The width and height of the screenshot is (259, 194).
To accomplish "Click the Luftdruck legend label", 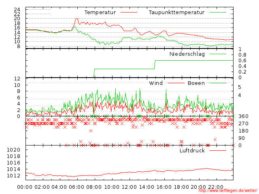I will click(192, 150).
